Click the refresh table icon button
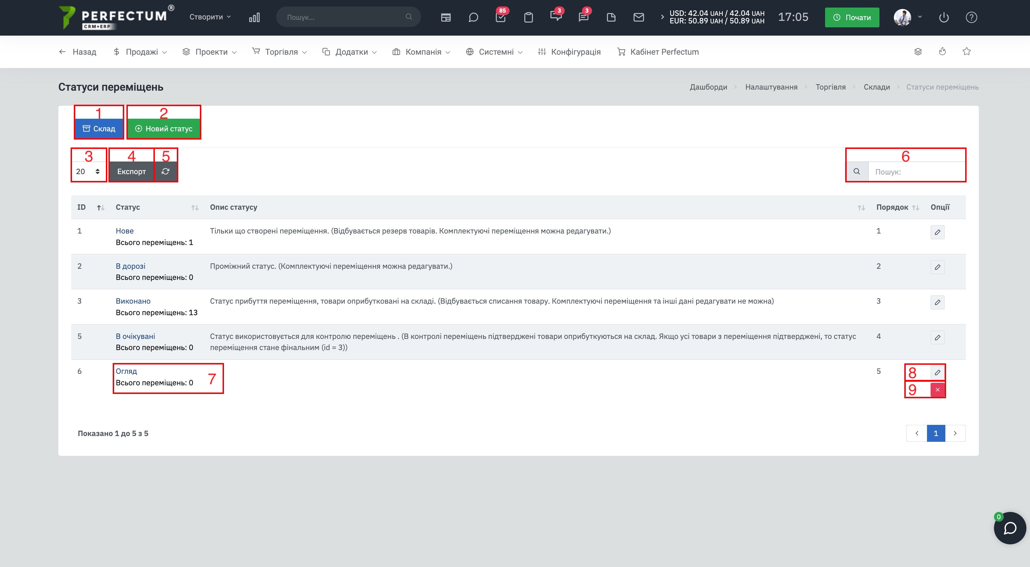Screen dimensions: 1030x567 point(166,171)
